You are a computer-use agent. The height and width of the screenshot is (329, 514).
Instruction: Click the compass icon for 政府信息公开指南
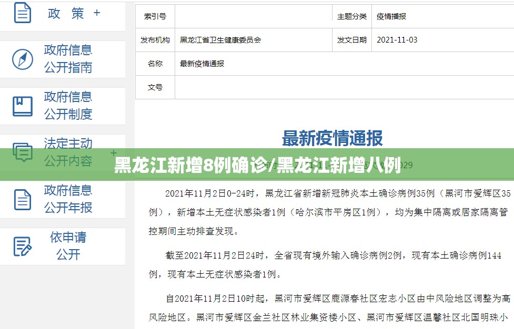[23, 59]
